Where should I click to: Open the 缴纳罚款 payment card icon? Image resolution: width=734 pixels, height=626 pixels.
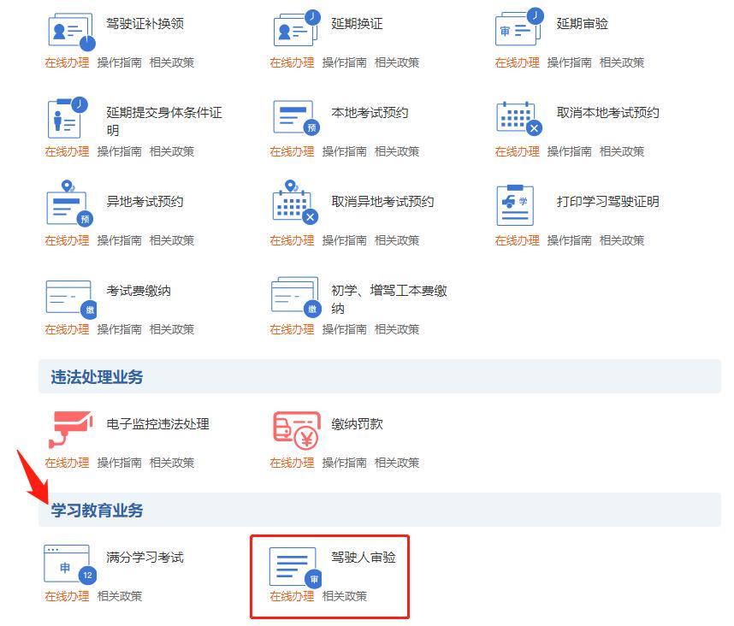pos(295,426)
